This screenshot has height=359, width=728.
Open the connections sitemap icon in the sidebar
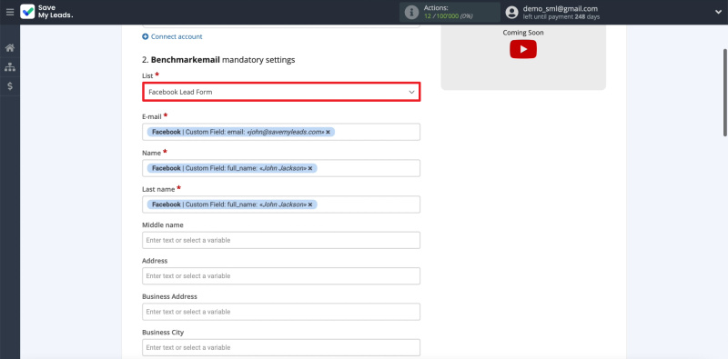click(x=10, y=67)
